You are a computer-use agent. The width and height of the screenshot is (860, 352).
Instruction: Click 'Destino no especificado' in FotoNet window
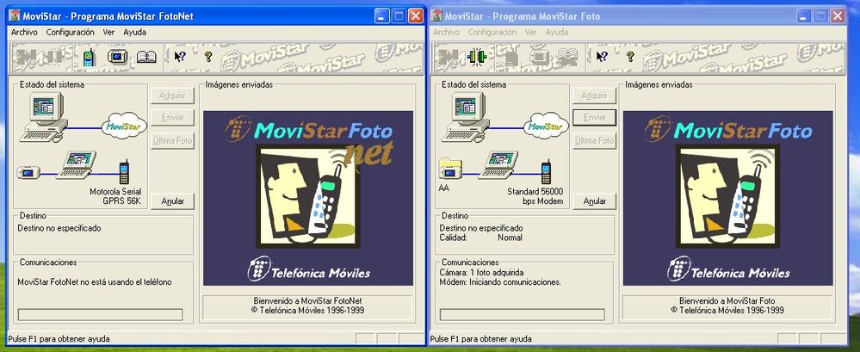[x=59, y=228]
